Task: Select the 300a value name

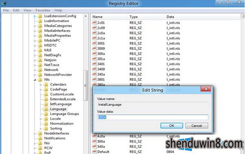Action: [x=101, y=54]
